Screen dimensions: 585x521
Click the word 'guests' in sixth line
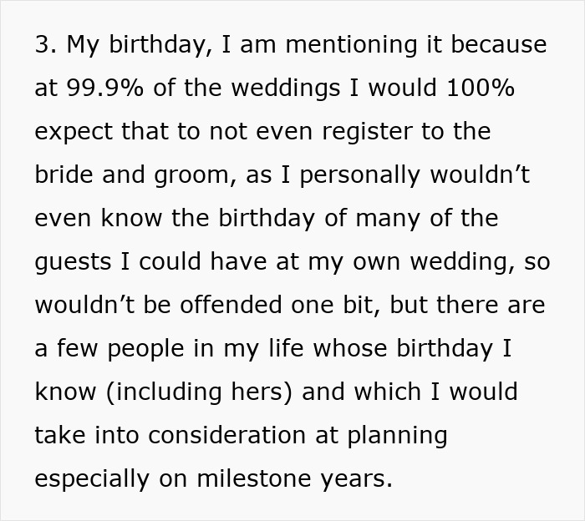(x=74, y=262)
